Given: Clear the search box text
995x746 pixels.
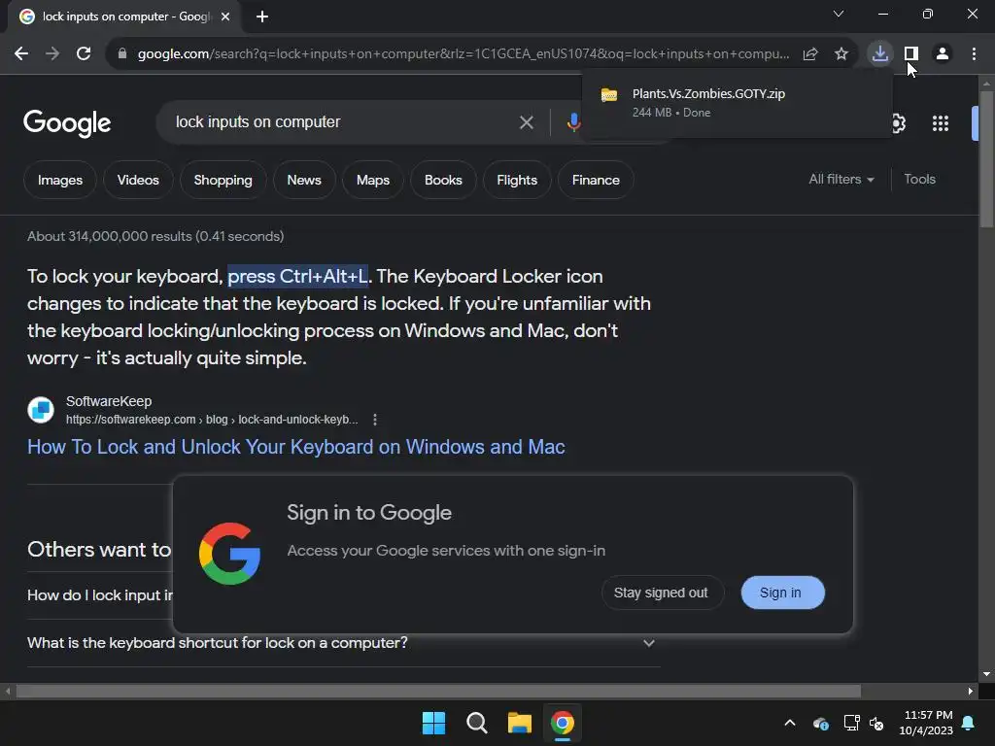Looking at the screenshot, I should tap(526, 122).
